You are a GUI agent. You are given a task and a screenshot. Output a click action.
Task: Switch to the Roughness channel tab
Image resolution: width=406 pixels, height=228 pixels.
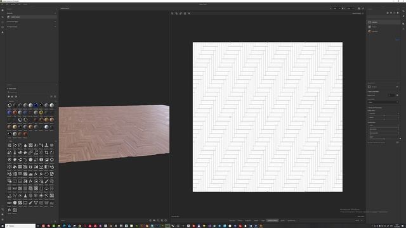(x=248, y=220)
